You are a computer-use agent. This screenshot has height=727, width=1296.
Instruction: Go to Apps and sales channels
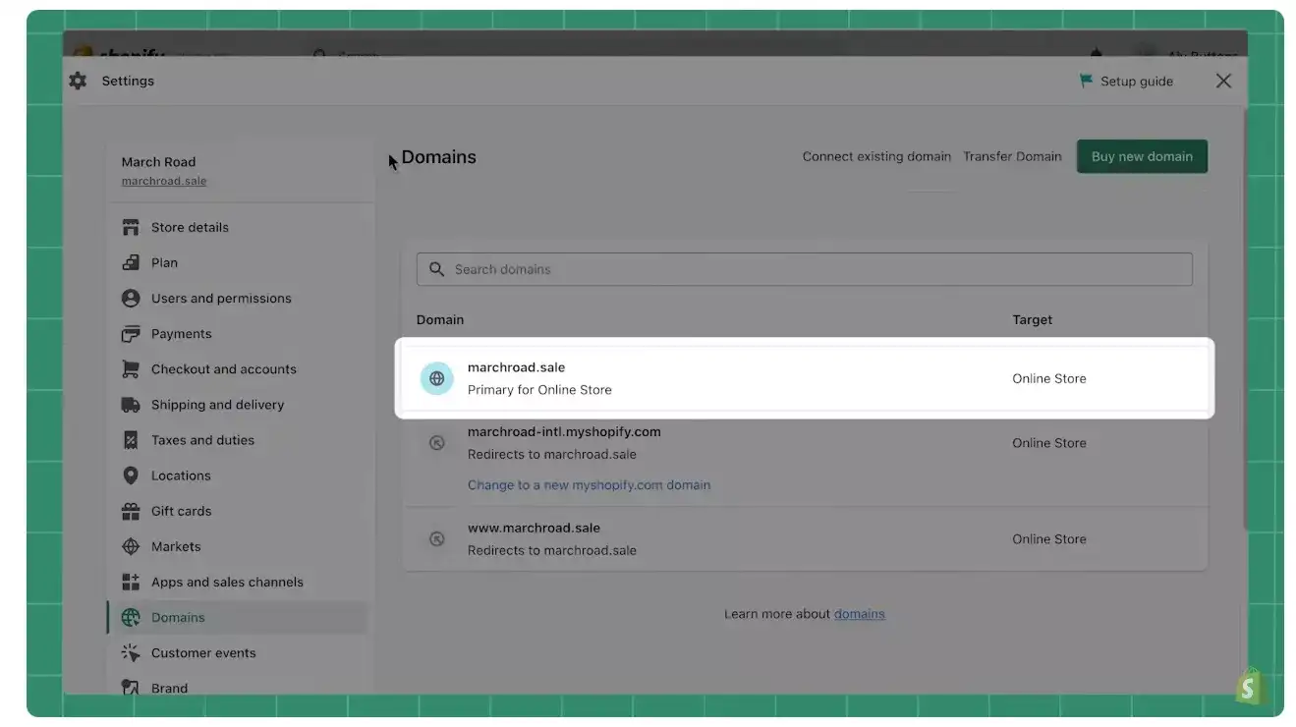227,582
